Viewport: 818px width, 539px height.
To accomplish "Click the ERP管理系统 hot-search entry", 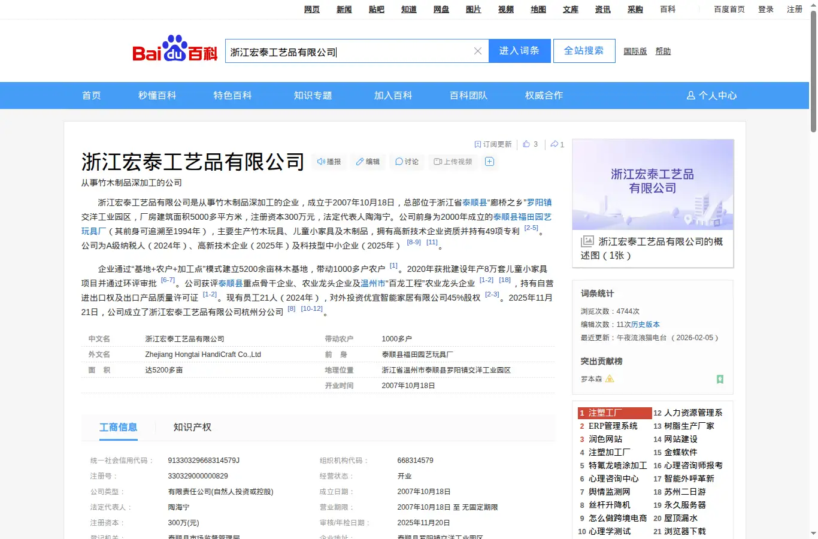I will tap(613, 426).
